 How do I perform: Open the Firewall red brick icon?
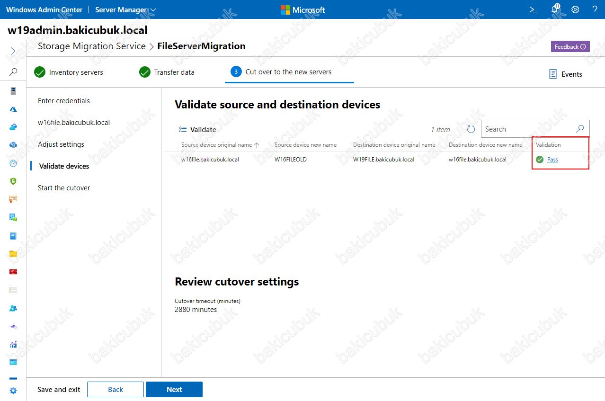click(13, 271)
